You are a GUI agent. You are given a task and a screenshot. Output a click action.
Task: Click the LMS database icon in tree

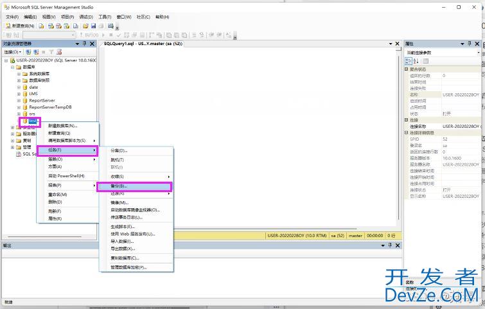pyautogui.click(x=25, y=94)
